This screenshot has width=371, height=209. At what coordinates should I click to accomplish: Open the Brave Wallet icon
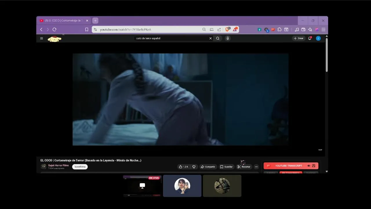(x=303, y=29)
